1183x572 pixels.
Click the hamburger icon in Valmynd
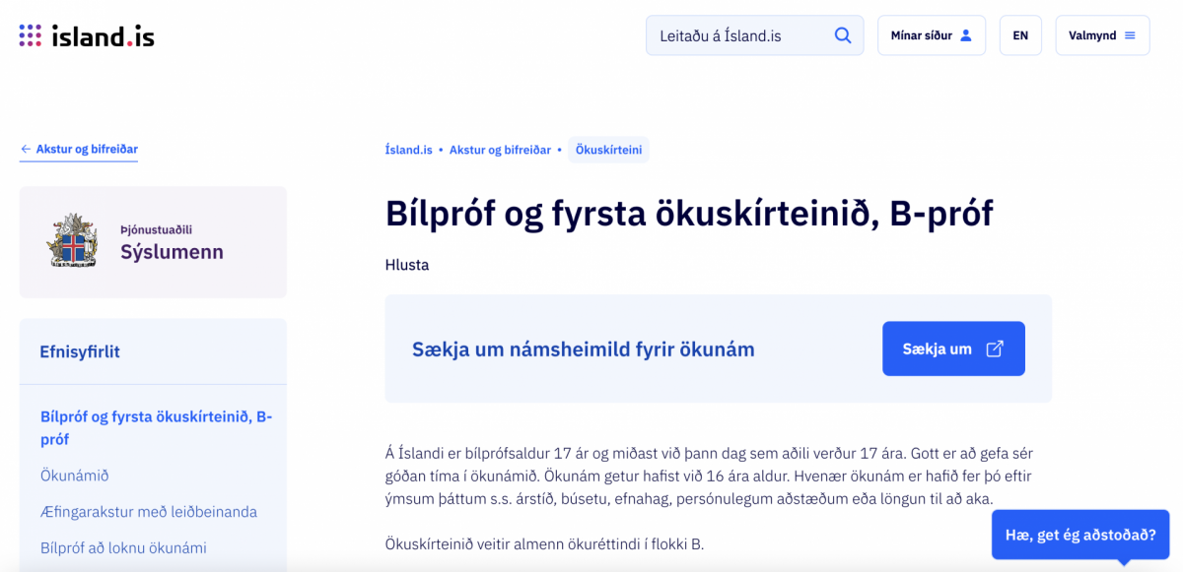click(x=1130, y=35)
